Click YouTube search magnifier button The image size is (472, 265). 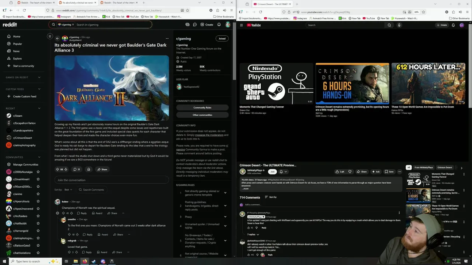389,25
